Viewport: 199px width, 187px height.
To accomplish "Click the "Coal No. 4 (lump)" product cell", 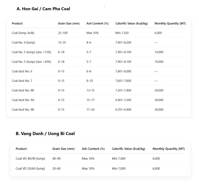I will click(23, 42).
